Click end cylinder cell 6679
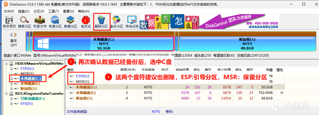The height and width of the screenshot is (115, 319). [x=226, y=93]
